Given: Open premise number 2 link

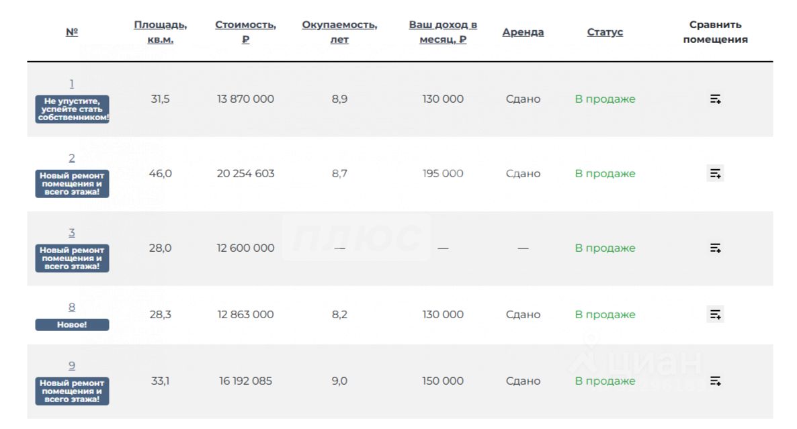Looking at the screenshot, I should point(72,158).
